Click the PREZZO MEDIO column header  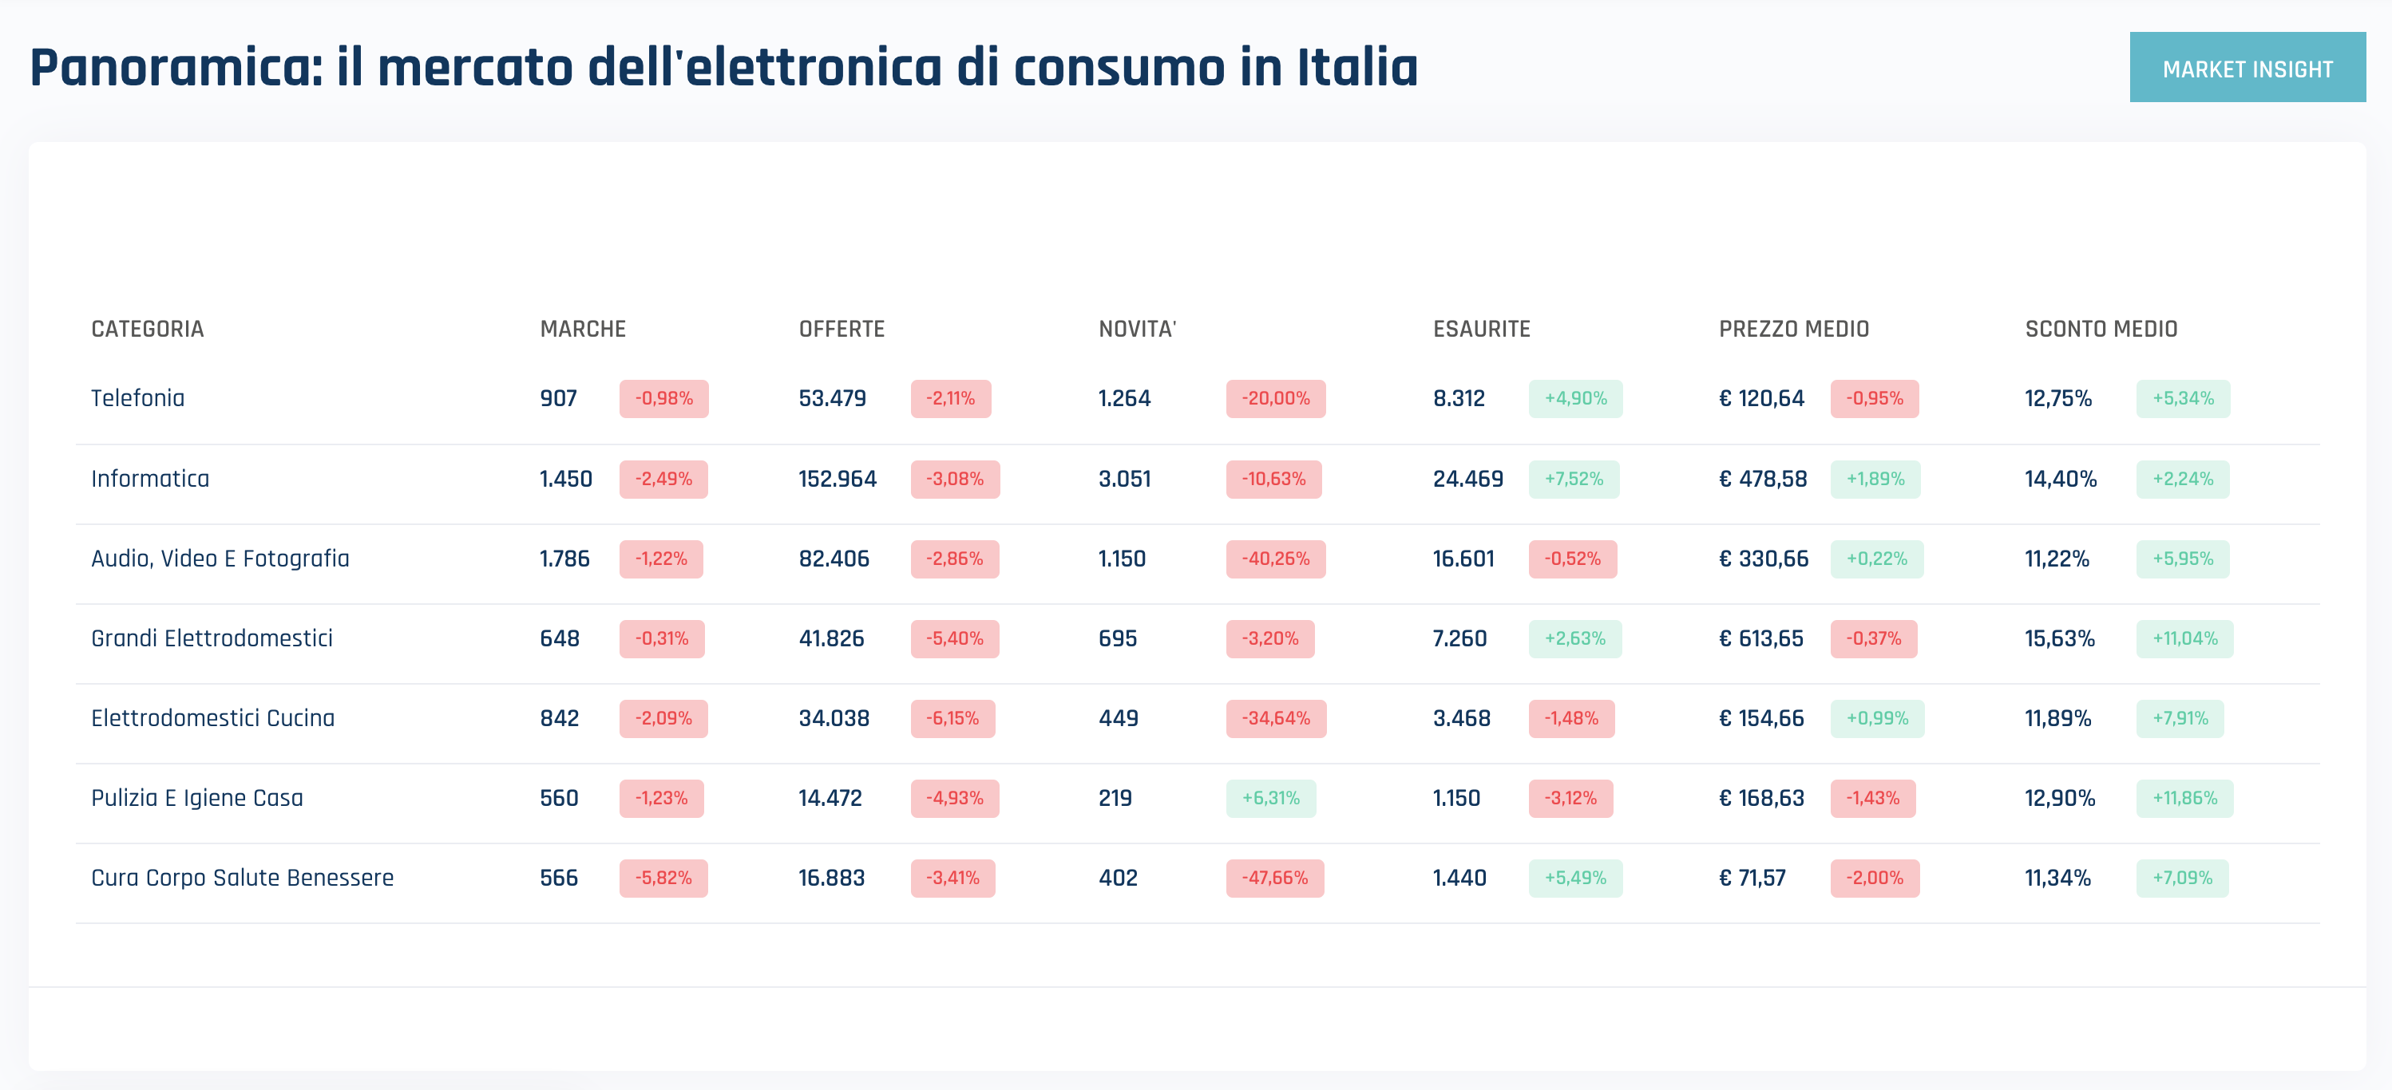click(1793, 329)
